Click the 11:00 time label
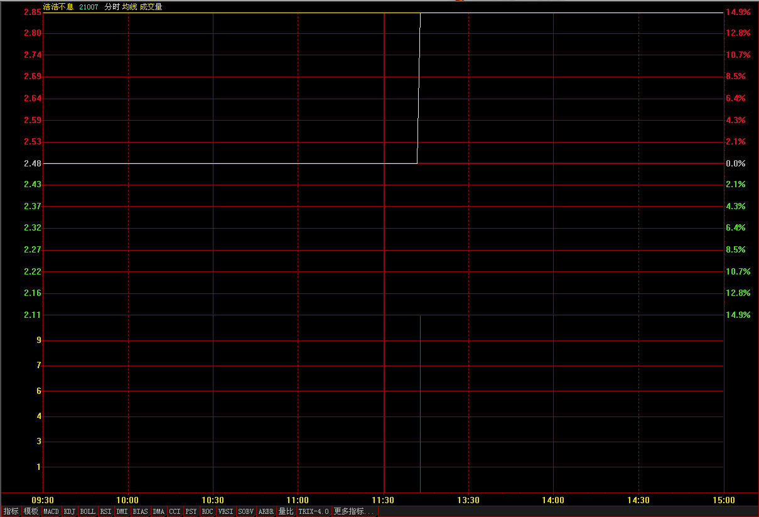The width and height of the screenshot is (759, 517). point(298,500)
